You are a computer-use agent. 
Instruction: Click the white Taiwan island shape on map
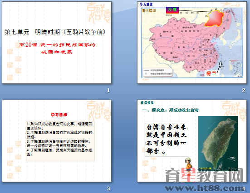click(x=220, y=65)
